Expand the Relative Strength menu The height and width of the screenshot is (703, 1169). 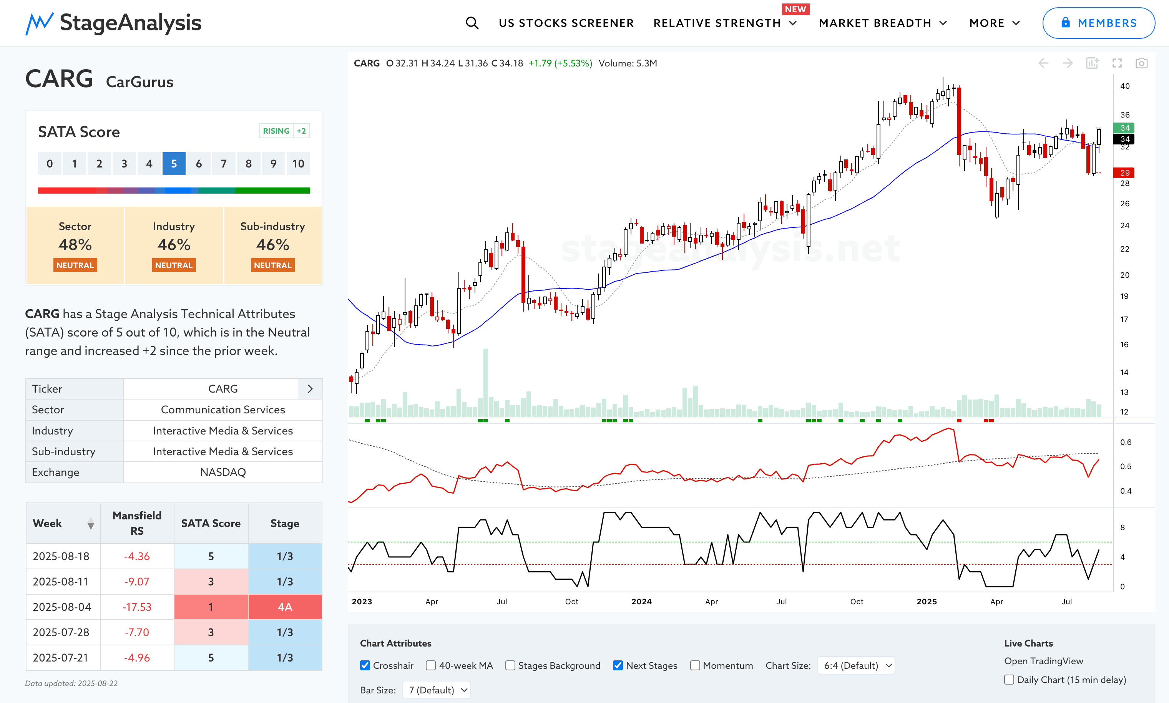point(726,23)
